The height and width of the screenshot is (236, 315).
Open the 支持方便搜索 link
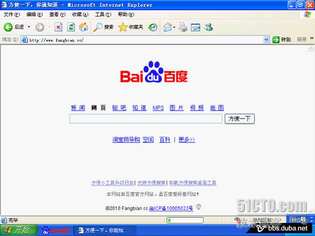click(151, 183)
